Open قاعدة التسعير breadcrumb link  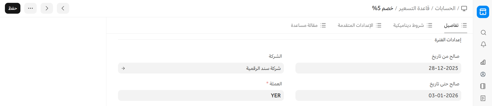[x=414, y=8]
